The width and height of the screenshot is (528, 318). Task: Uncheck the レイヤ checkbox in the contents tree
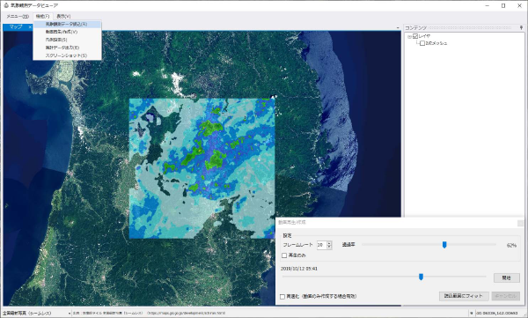coord(415,36)
